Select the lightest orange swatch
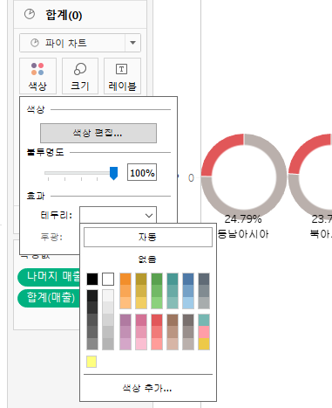 [x=125, y=303]
